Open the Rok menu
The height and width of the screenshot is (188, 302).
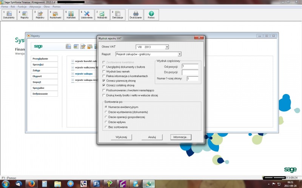tap(13, 6)
